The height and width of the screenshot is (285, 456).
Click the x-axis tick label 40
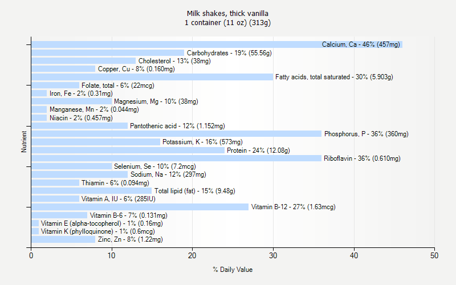coord(353,255)
